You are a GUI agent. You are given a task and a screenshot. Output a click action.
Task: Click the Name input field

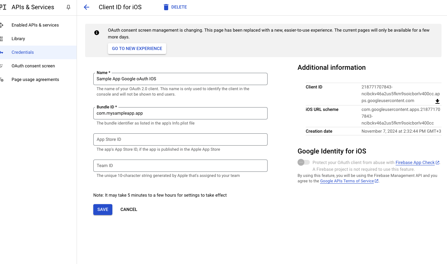pyautogui.click(x=180, y=79)
